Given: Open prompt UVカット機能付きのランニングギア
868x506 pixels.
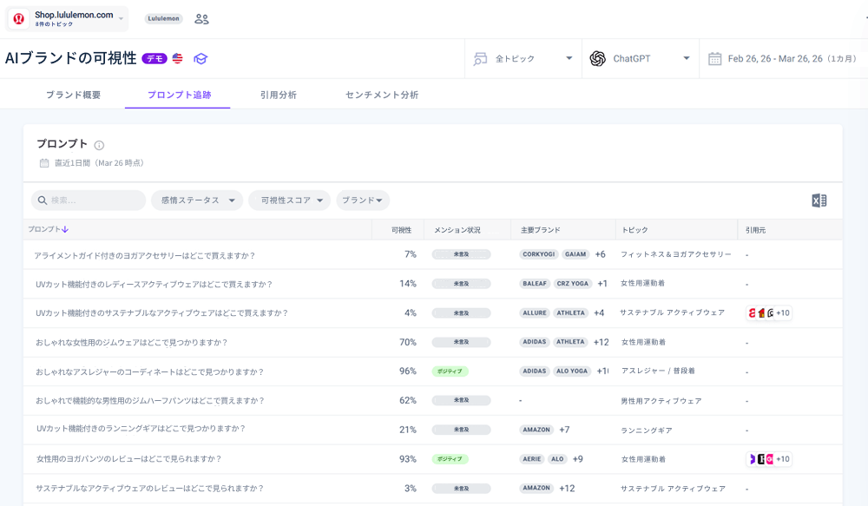Looking at the screenshot, I should coord(141,429).
